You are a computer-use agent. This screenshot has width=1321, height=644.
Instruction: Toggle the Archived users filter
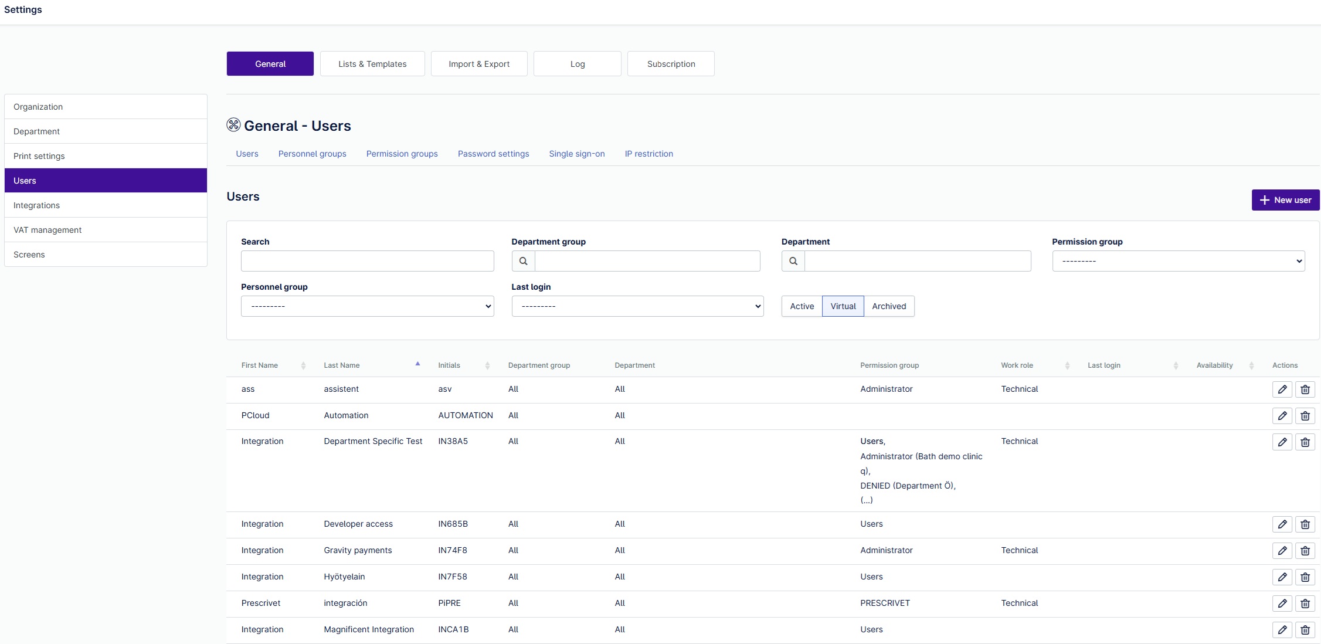[889, 306]
